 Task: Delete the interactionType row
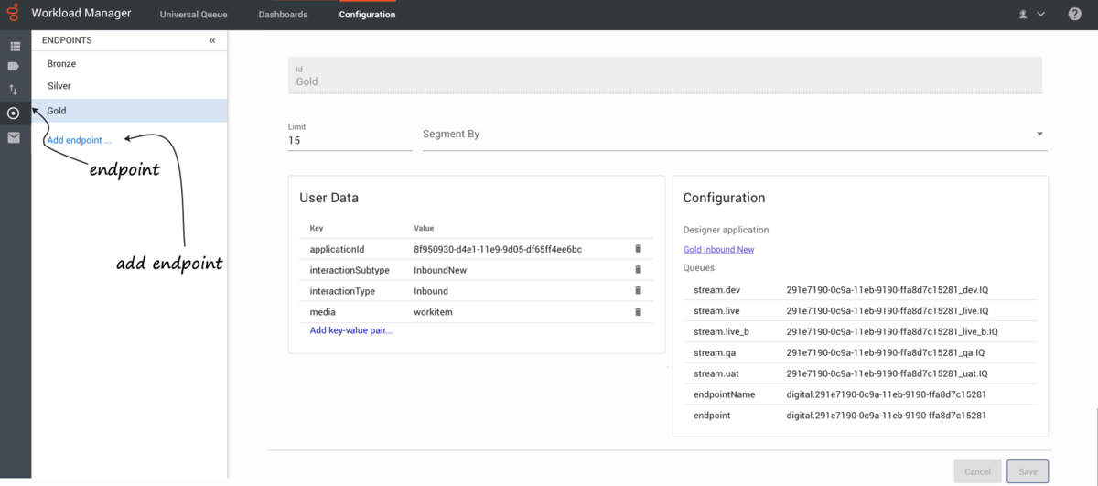[638, 291]
